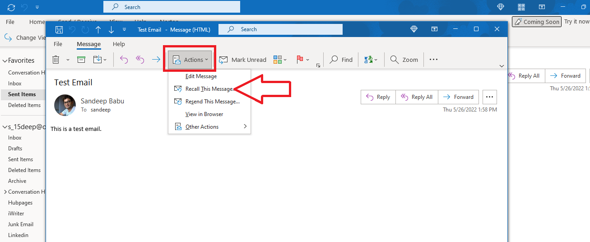
Task: Collapse the ribbon with chevron arrow
Action: click(502, 66)
